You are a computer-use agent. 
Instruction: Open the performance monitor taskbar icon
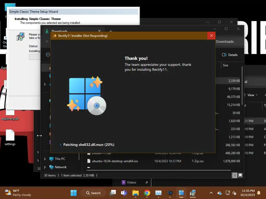tap(158, 193)
